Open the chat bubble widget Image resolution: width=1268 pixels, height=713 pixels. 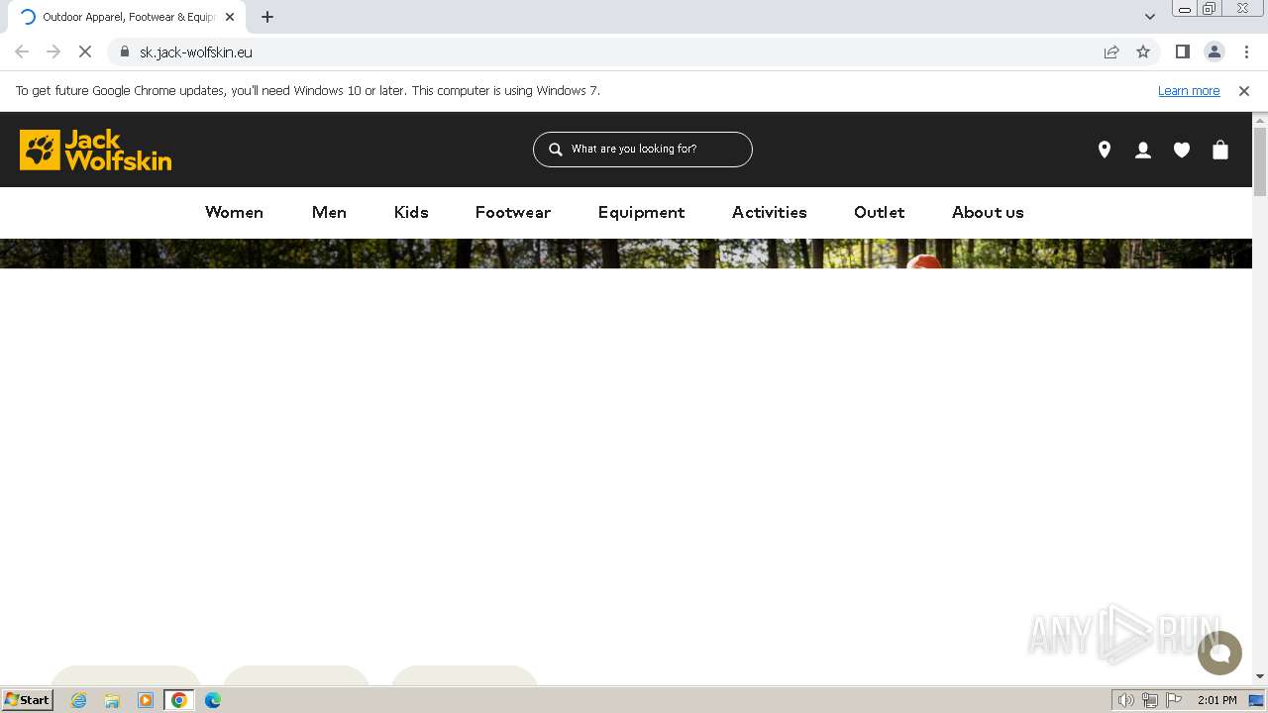[1219, 653]
